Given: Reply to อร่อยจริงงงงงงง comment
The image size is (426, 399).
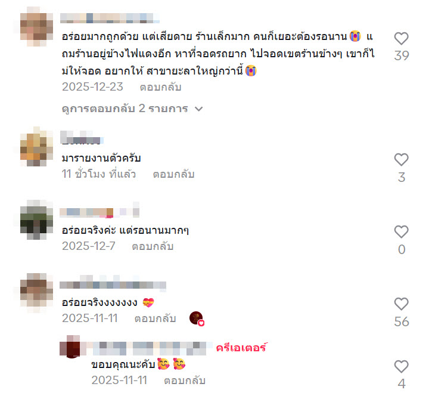Looking at the screenshot, I should tap(155, 318).
